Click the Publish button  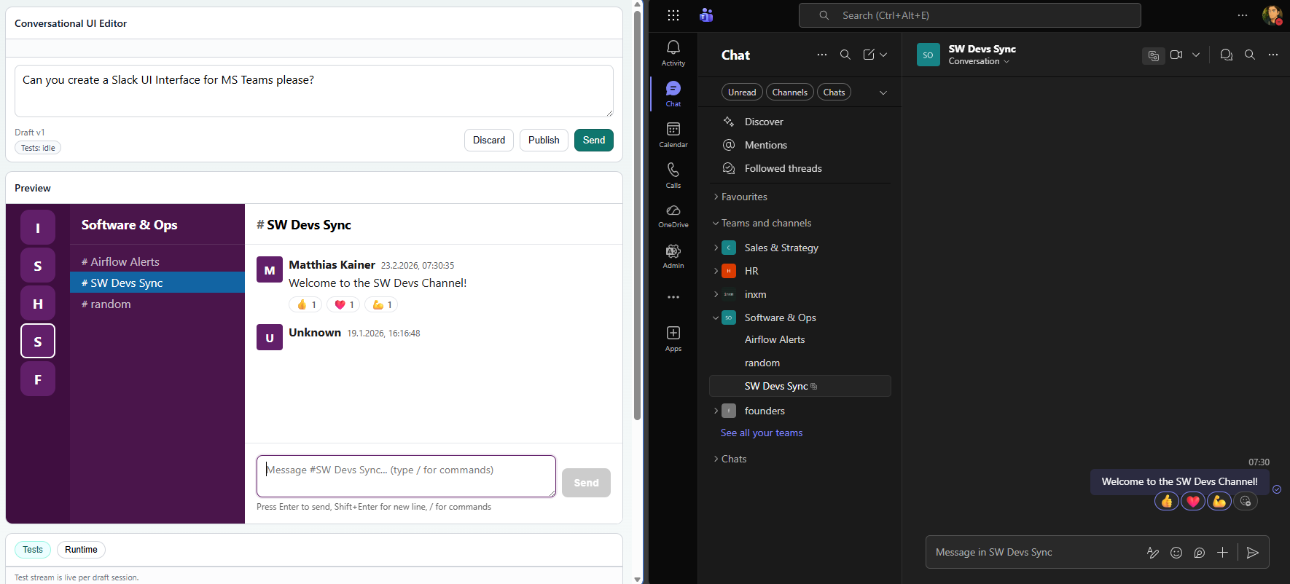(x=544, y=140)
